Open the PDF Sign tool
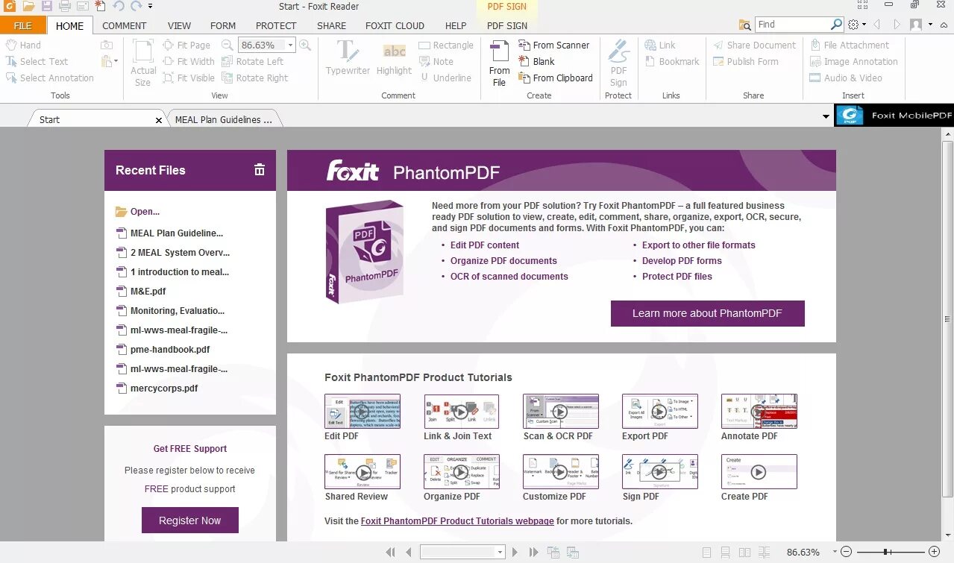 tap(618, 63)
